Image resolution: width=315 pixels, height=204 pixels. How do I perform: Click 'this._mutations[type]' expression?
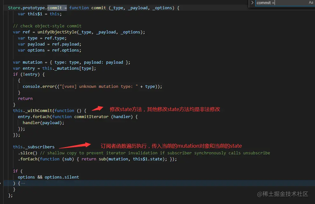[68, 68]
